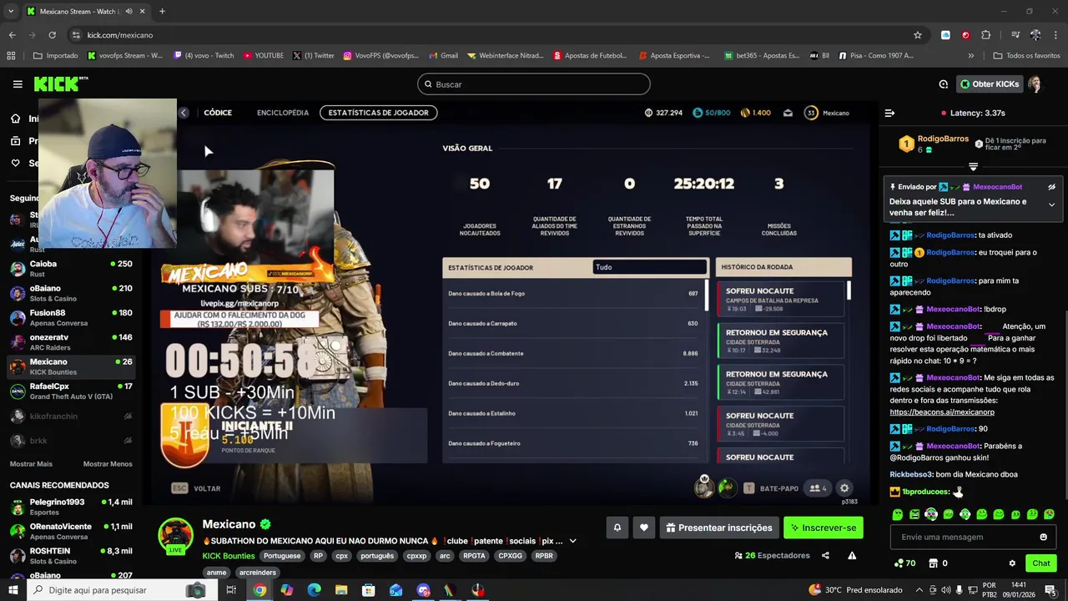The width and height of the screenshot is (1068, 601).
Task: Reload the page in the browser
Action: (x=52, y=35)
